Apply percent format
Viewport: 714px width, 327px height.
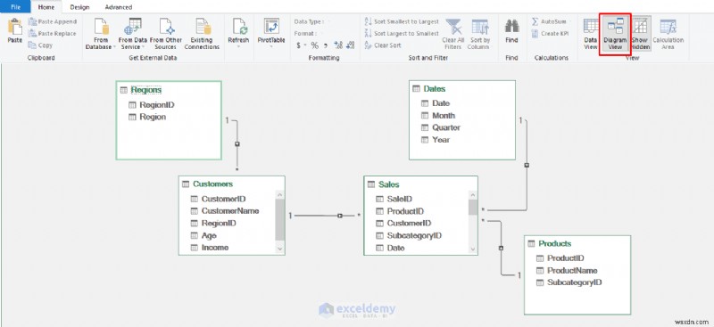coord(315,45)
